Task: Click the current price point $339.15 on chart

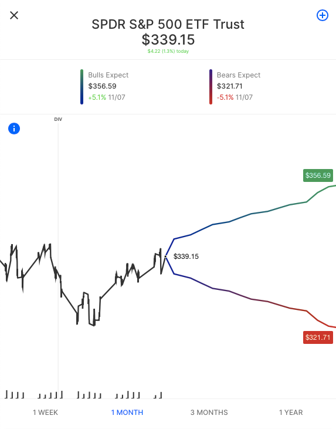Action: (165, 256)
